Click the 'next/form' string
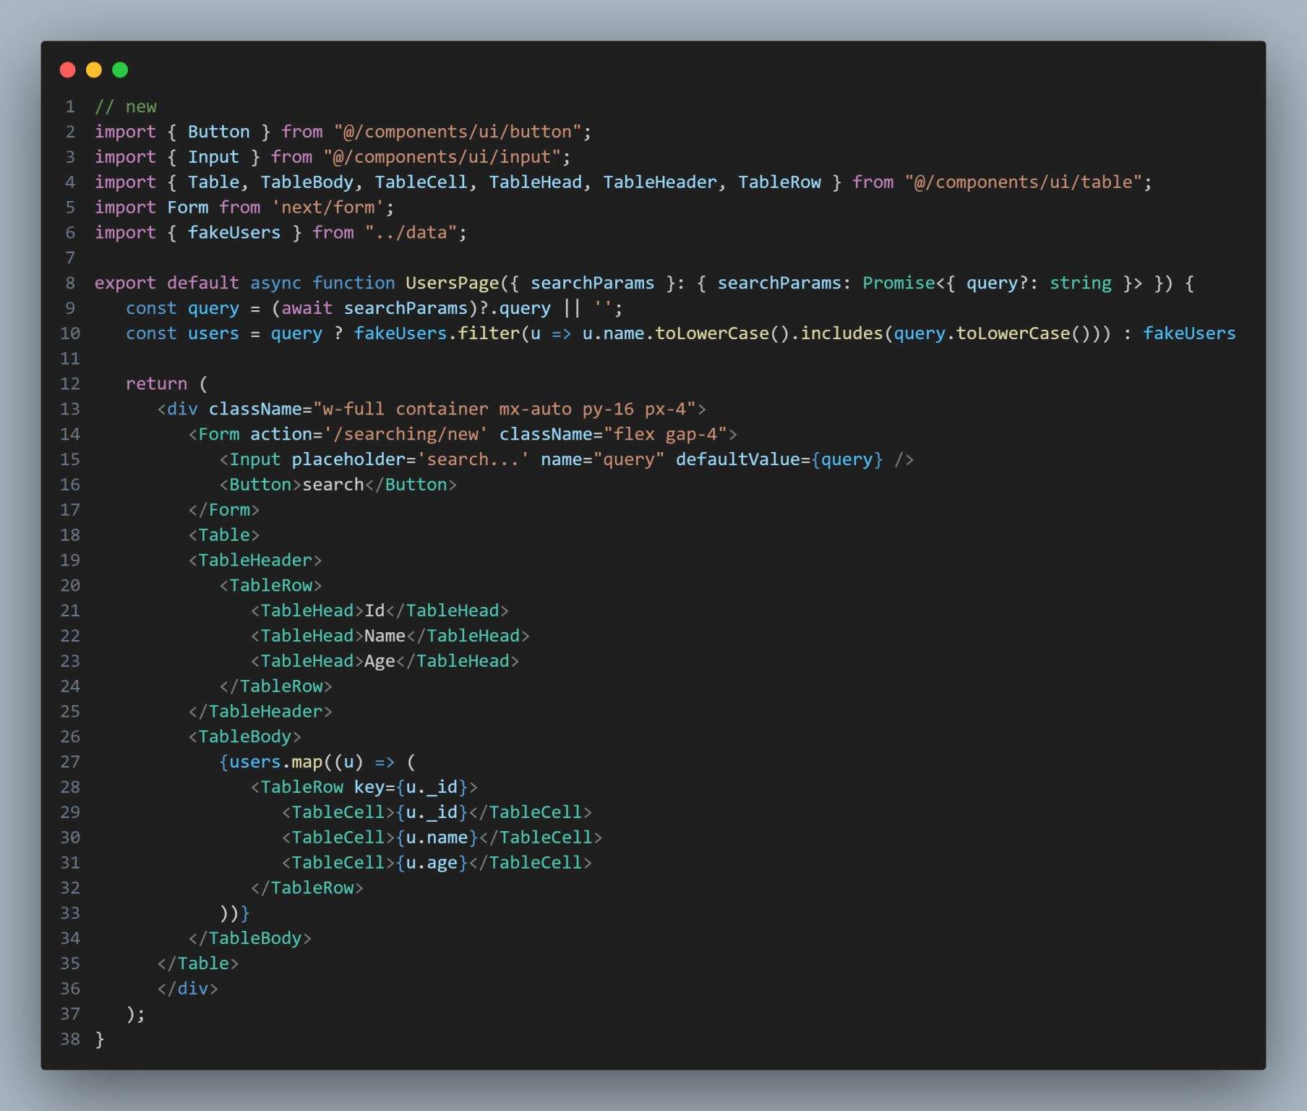1307x1111 pixels. [x=327, y=208]
